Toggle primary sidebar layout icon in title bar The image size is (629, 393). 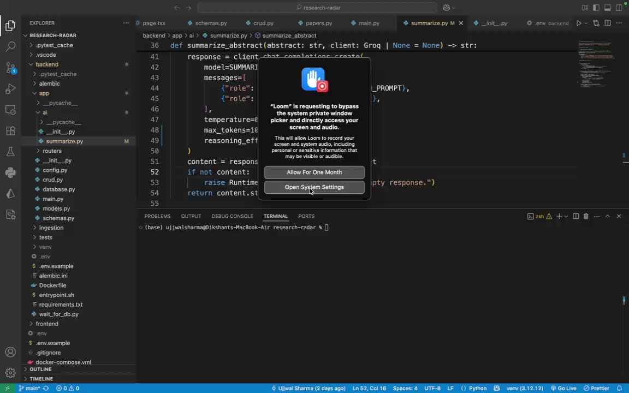(596, 8)
